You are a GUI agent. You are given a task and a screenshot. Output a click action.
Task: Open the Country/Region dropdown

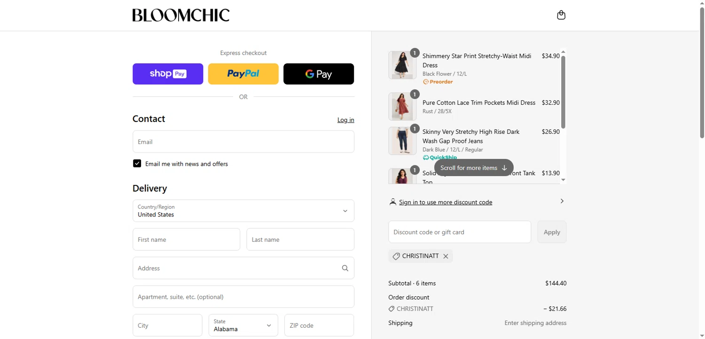pyautogui.click(x=243, y=211)
